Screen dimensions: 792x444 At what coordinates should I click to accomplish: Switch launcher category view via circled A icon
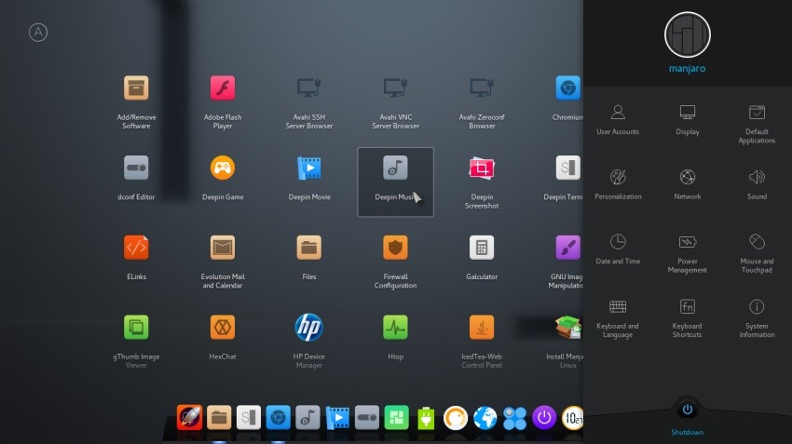(x=38, y=33)
